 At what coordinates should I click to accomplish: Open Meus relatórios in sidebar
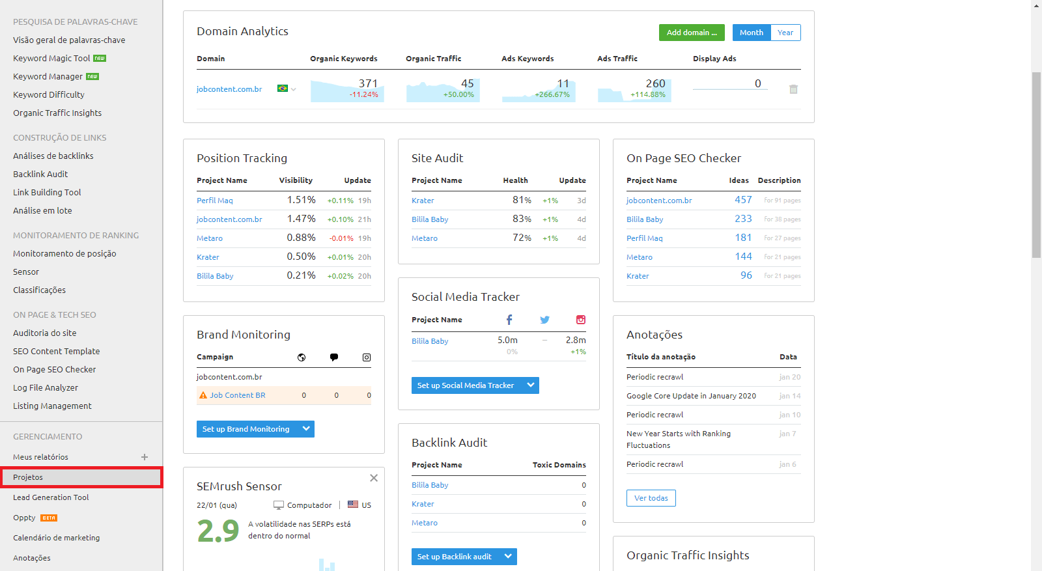click(40, 457)
